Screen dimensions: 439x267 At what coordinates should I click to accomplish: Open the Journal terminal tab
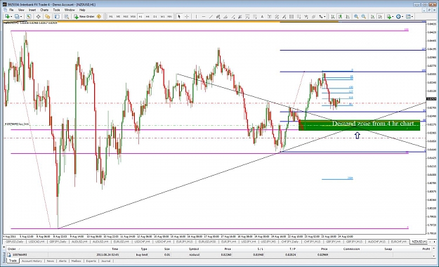105,261
